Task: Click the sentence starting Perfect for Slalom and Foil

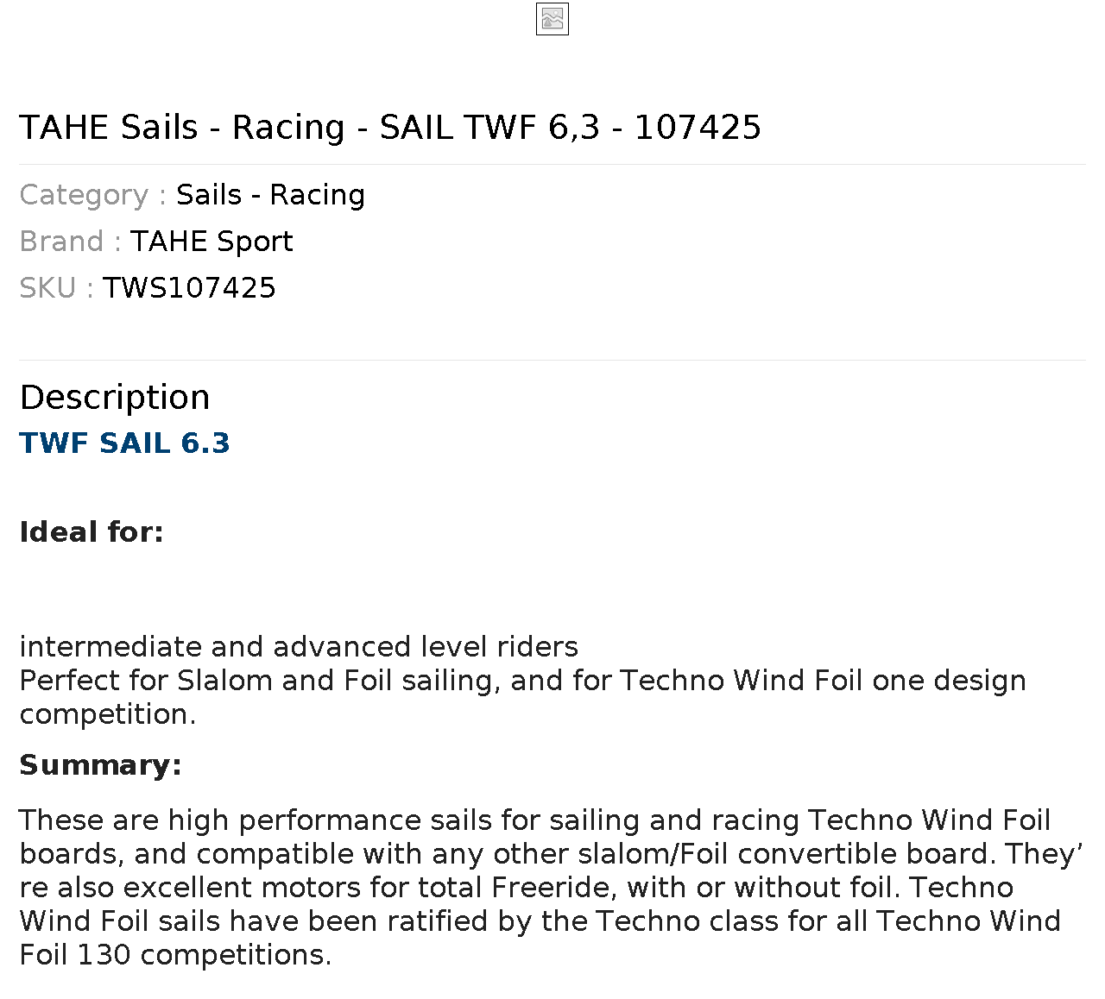Action: pyautogui.click(x=523, y=697)
